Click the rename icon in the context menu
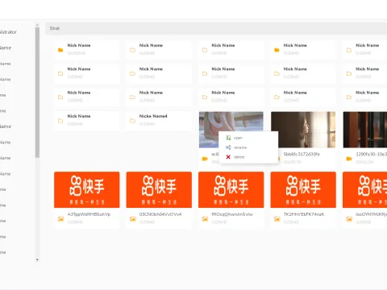Screen dimensions: 387x290 click(228, 147)
